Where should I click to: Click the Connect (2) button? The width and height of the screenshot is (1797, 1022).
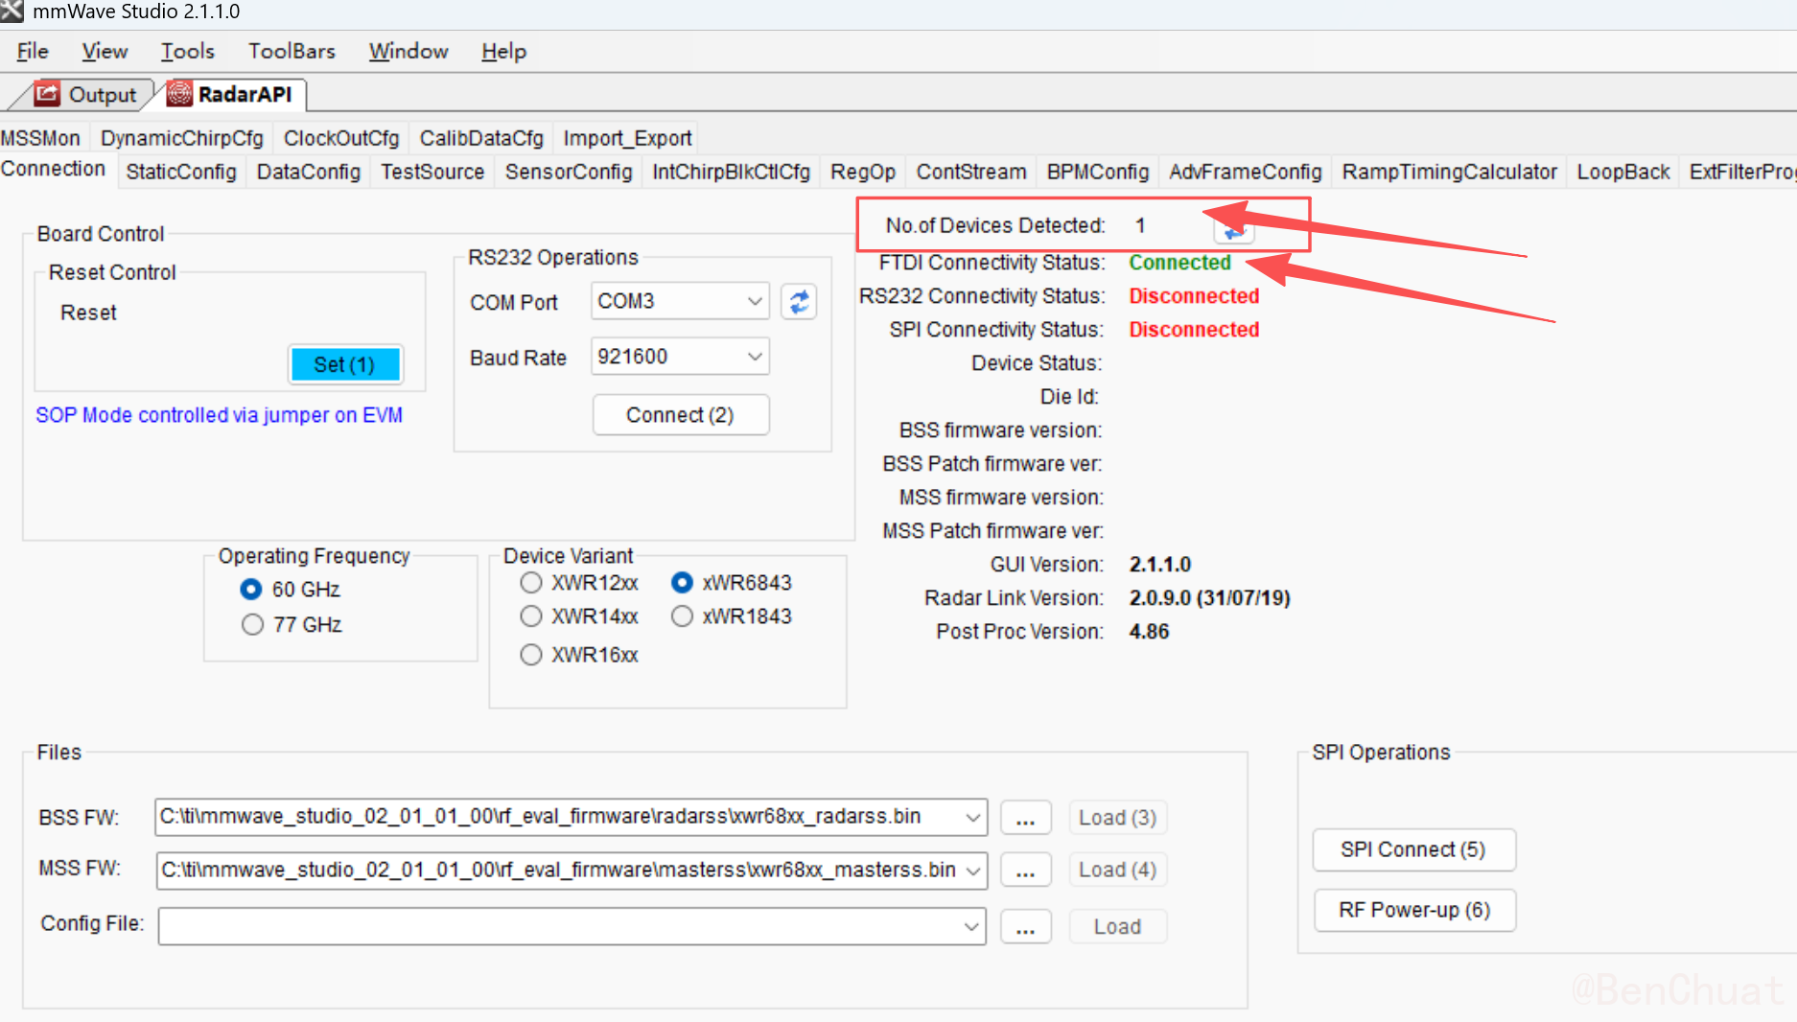(680, 415)
